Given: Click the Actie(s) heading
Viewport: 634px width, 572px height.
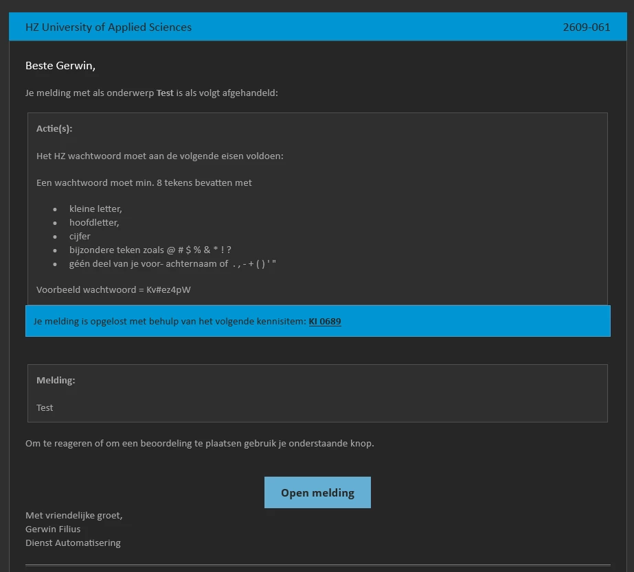Looking at the screenshot, I should coord(54,129).
